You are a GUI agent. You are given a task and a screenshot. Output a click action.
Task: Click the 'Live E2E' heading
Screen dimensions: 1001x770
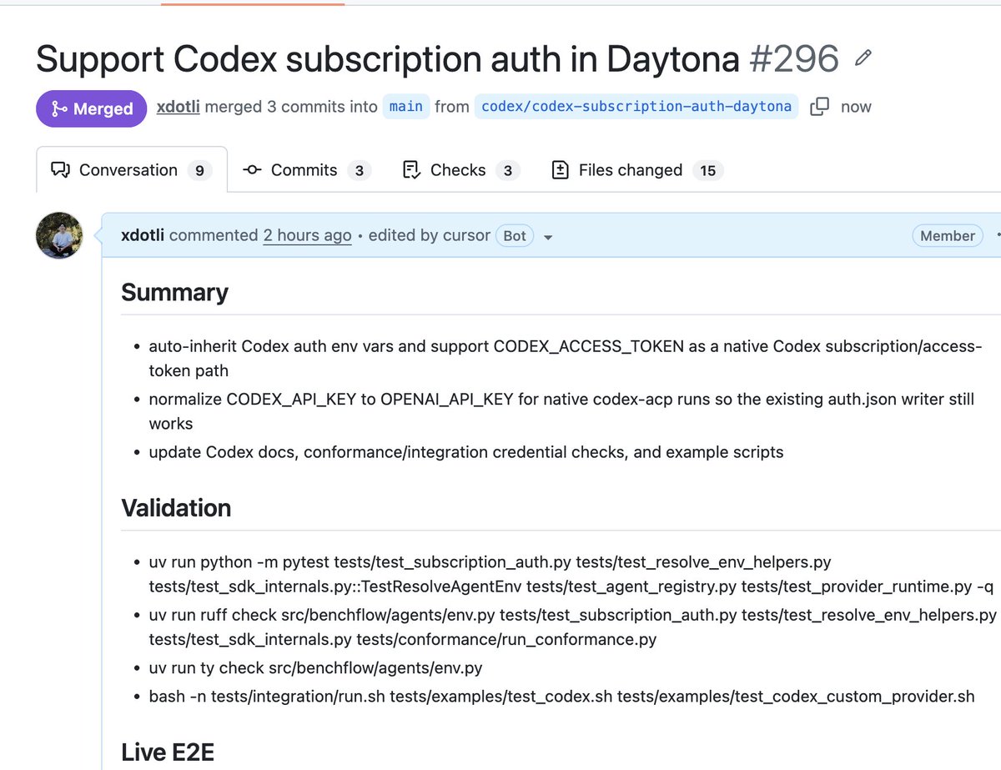[168, 752]
